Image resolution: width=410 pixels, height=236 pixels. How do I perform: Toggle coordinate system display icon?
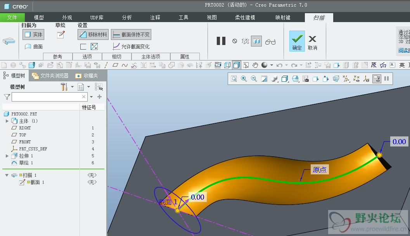[367, 79]
